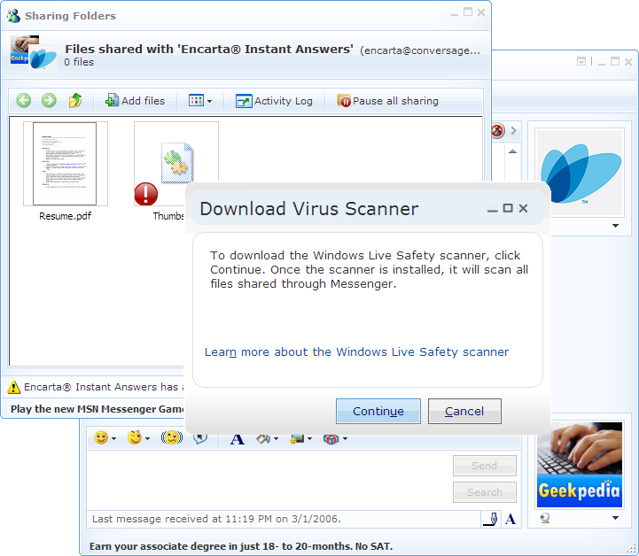Select the Resume.pdf thumbnail

(66, 164)
